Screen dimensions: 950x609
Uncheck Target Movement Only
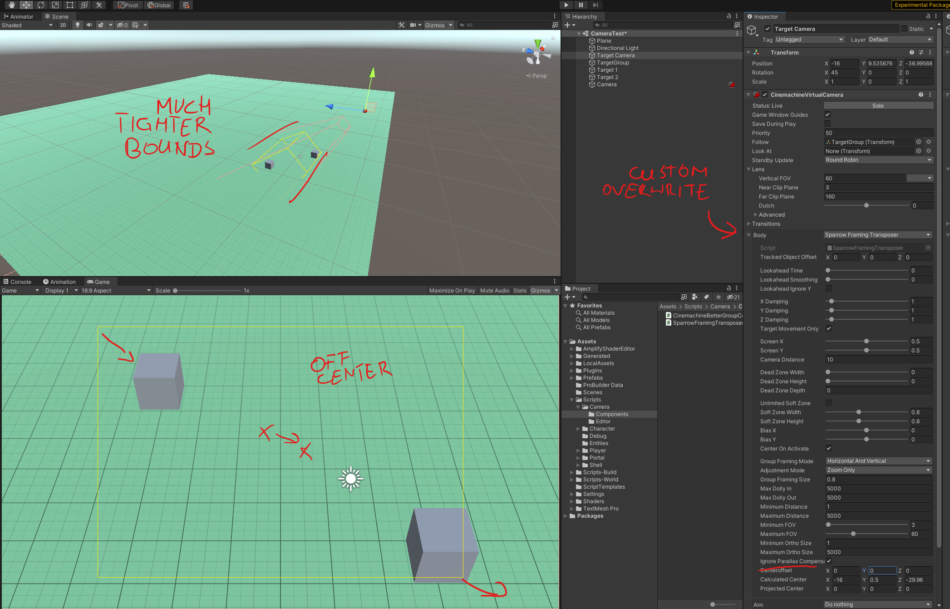829,328
